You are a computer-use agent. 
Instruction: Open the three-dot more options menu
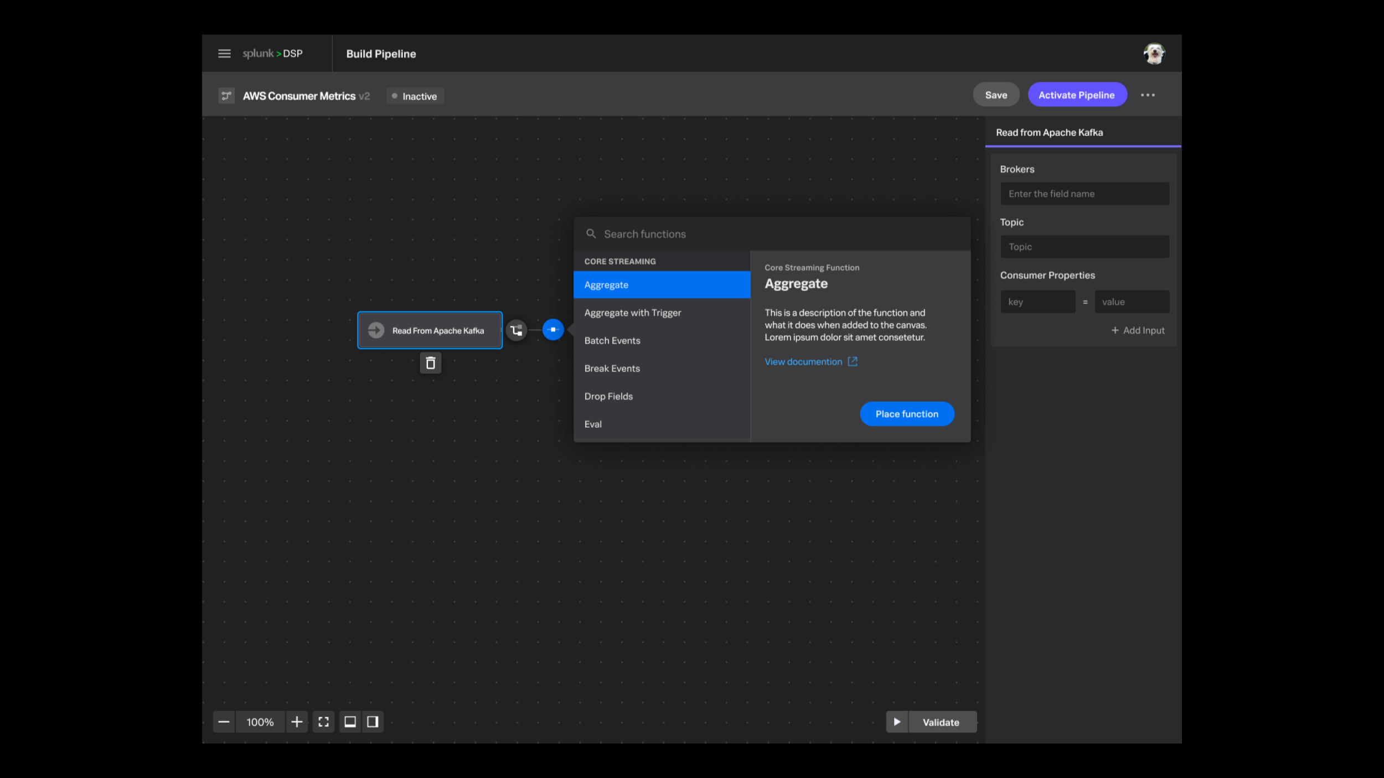pyautogui.click(x=1148, y=95)
